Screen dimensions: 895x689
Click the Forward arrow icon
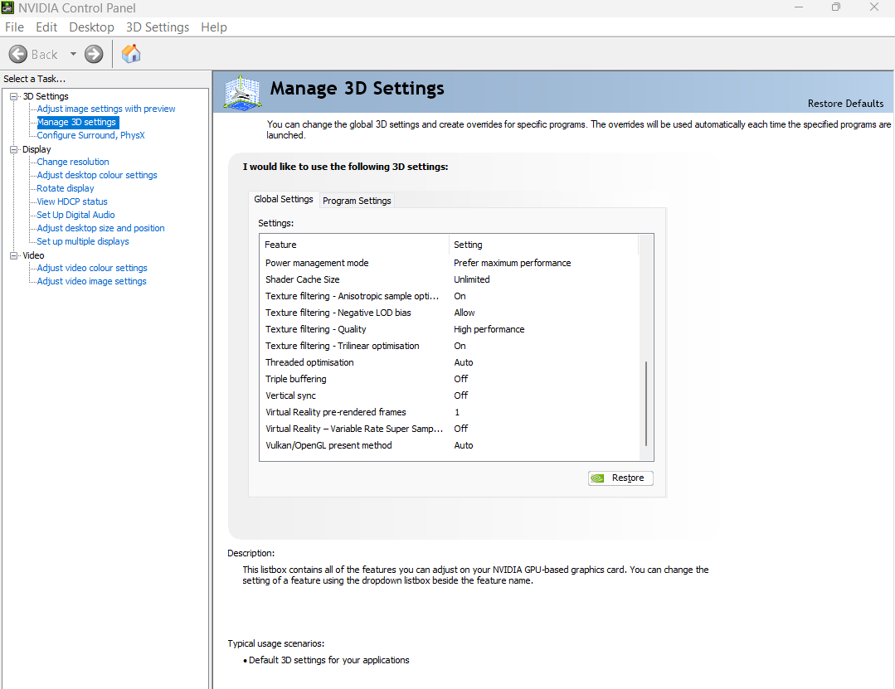94,54
